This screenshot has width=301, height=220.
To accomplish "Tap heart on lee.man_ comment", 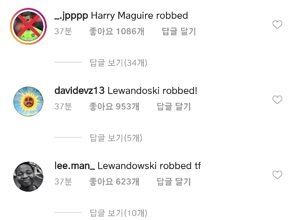I will pos(277,175).
